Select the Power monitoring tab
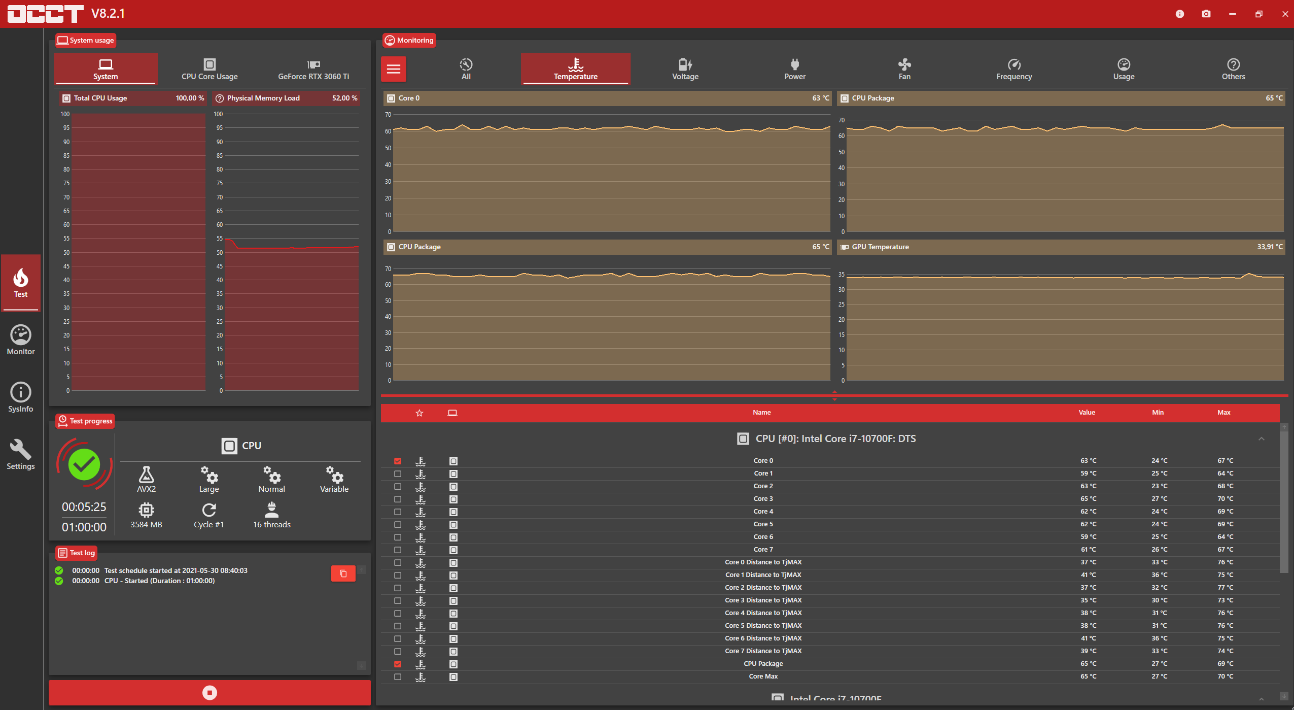The width and height of the screenshot is (1294, 710). [x=795, y=69]
